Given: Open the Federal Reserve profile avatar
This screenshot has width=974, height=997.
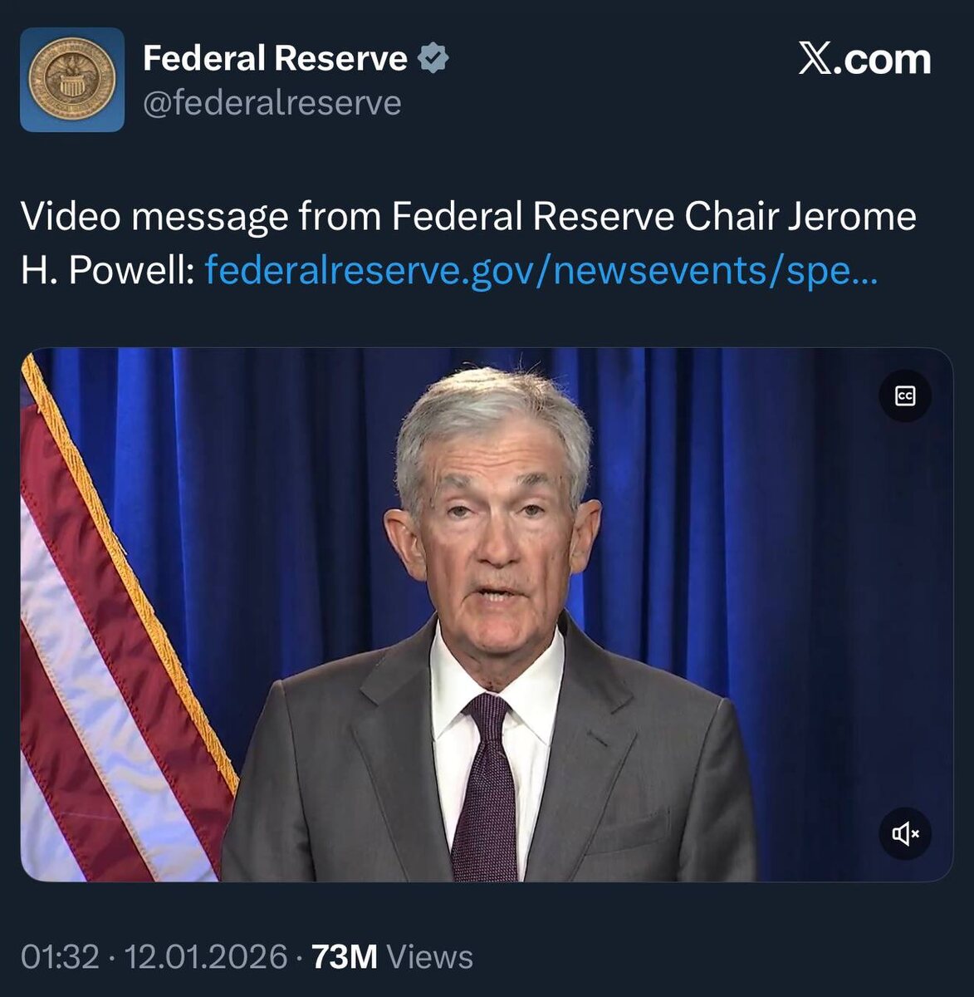Looking at the screenshot, I should [x=72, y=80].
